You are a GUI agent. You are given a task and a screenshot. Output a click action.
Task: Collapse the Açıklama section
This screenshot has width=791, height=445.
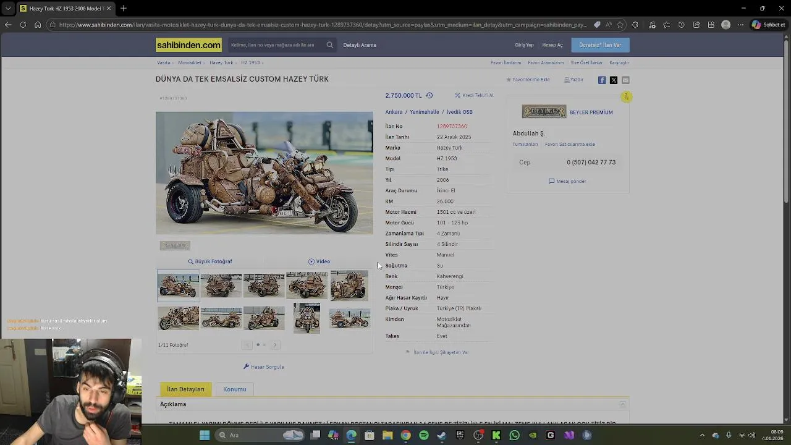(x=623, y=404)
